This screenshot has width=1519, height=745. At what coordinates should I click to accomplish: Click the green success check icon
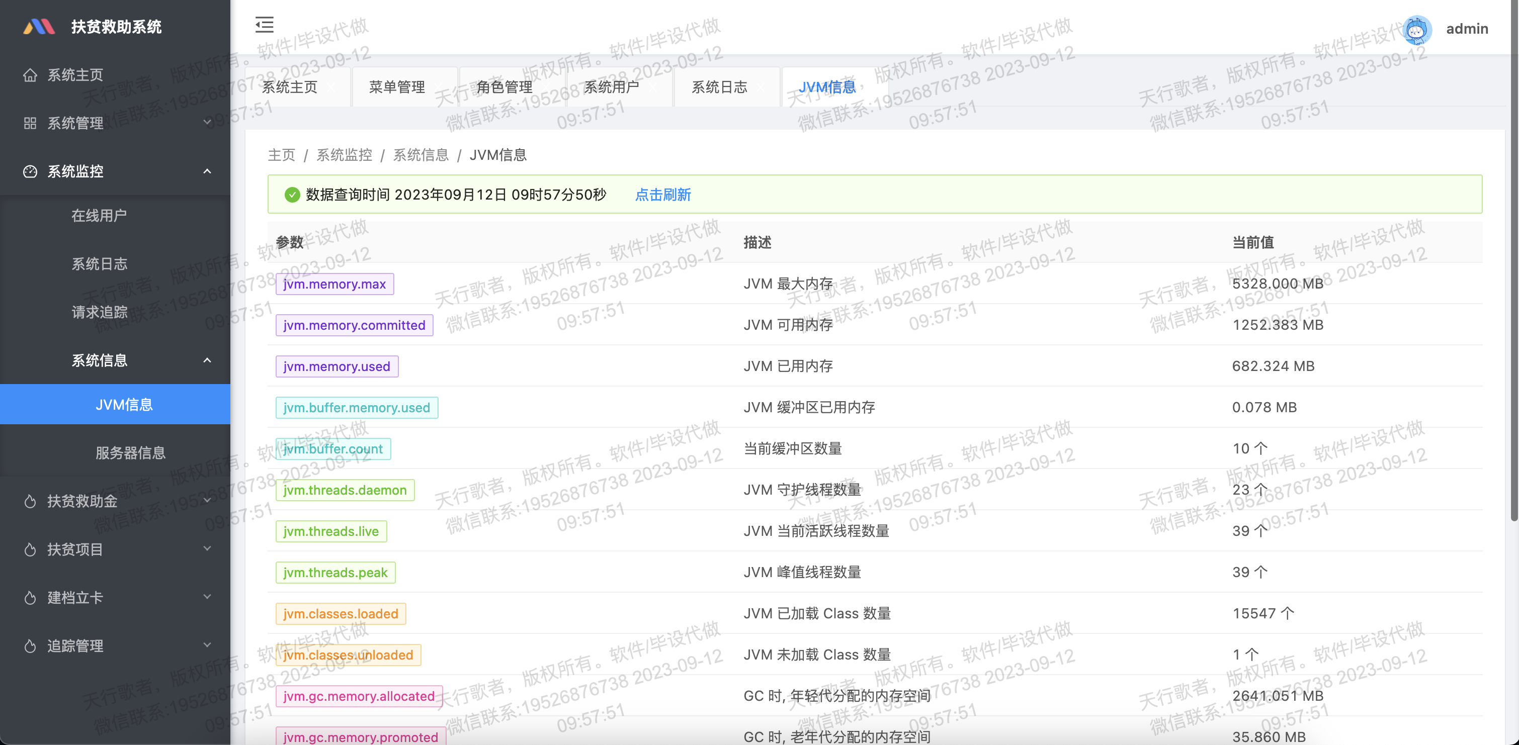coord(292,195)
